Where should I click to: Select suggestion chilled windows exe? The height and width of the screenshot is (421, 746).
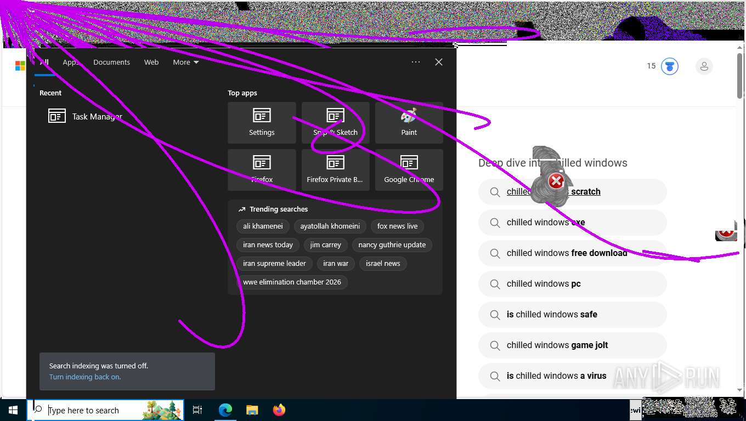point(572,223)
